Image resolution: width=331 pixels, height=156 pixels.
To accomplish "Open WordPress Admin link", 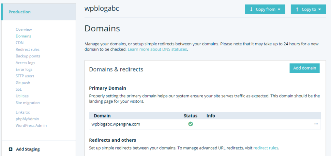I will (31, 126).
